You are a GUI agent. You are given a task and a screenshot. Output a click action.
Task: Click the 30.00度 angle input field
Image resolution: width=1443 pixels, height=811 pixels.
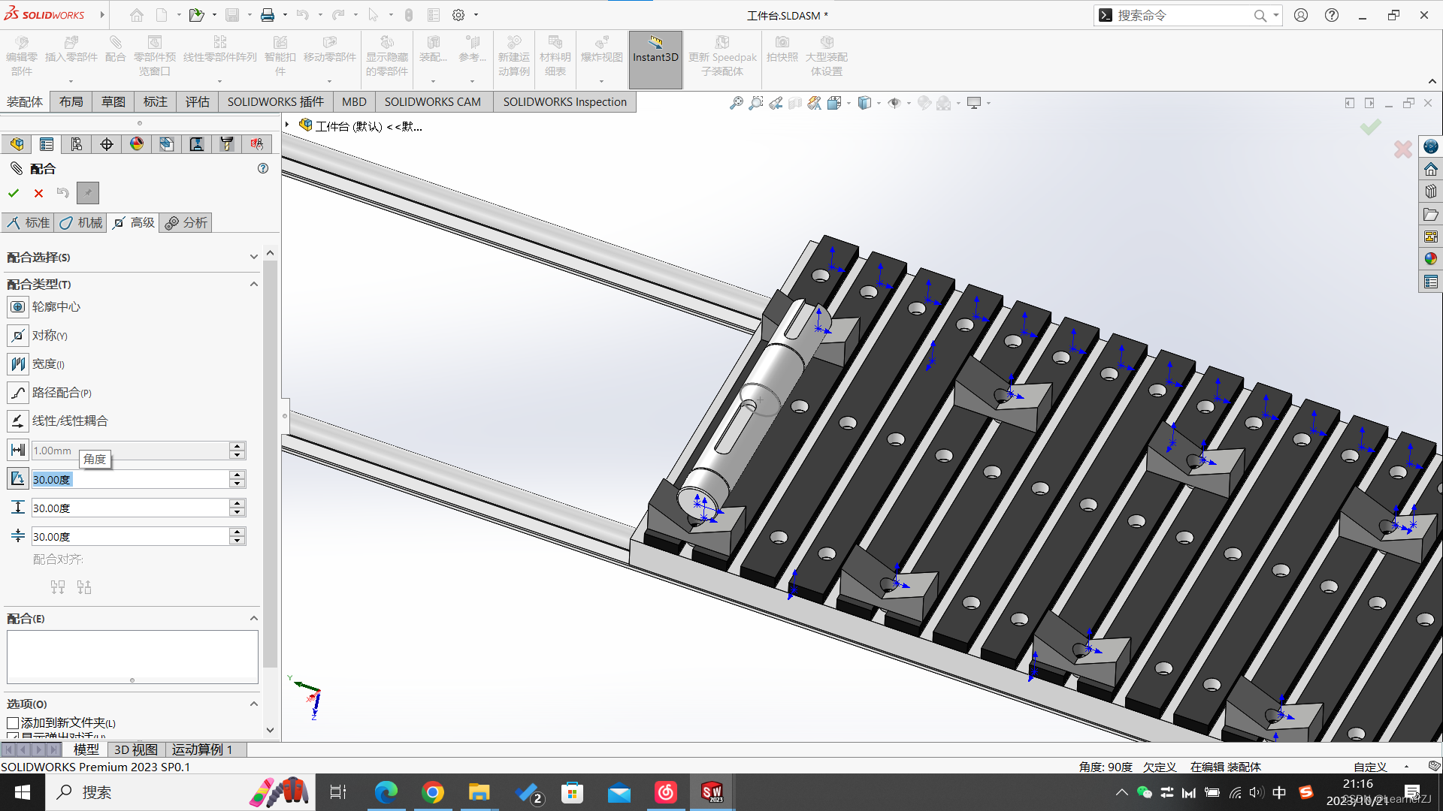pyautogui.click(x=129, y=479)
